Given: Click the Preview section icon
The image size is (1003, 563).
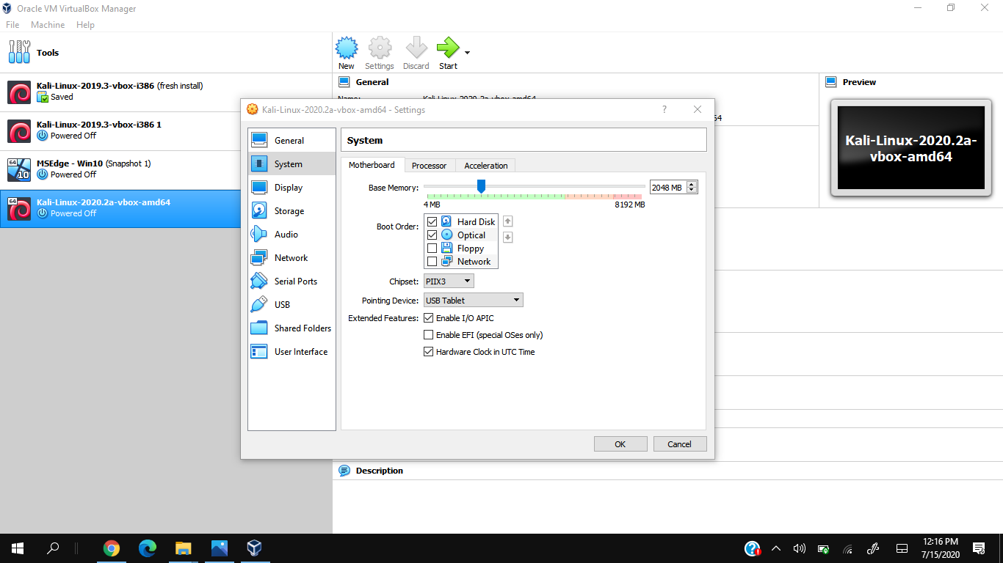Looking at the screenshot, I should [831, 82].
